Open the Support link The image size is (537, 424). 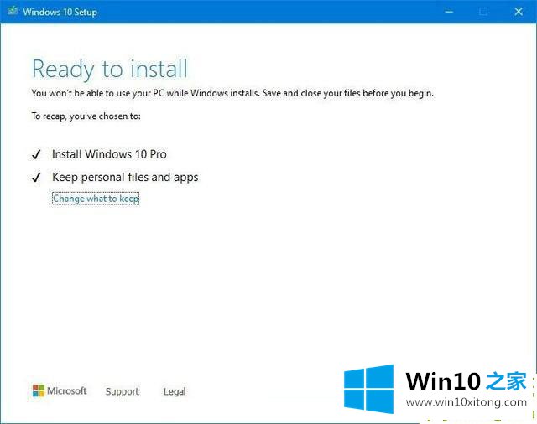click(123, 391)
